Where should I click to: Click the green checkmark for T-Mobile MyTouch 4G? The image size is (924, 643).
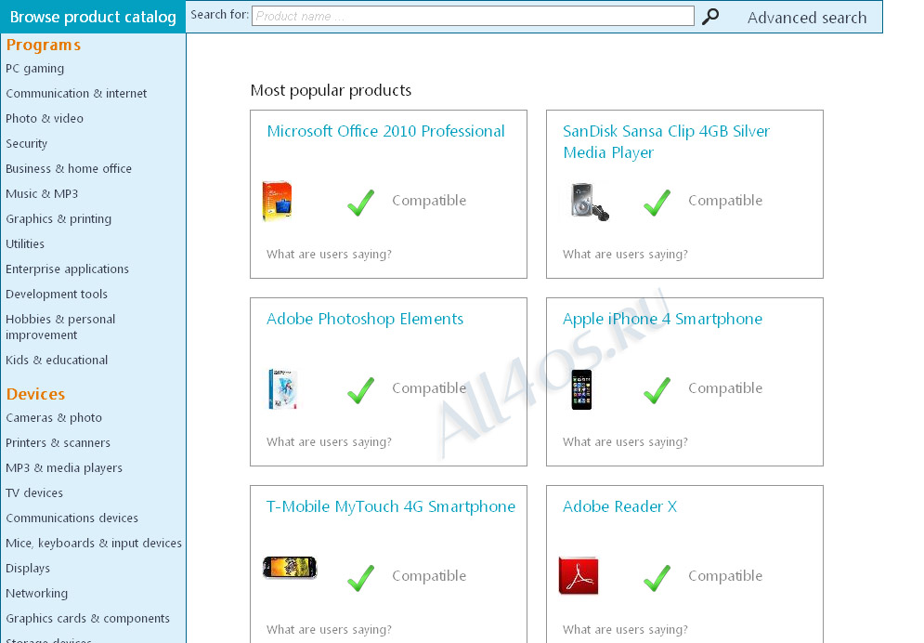(360, 578)
